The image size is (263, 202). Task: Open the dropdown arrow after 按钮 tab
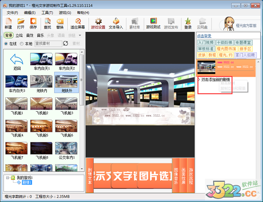[80, 35]
